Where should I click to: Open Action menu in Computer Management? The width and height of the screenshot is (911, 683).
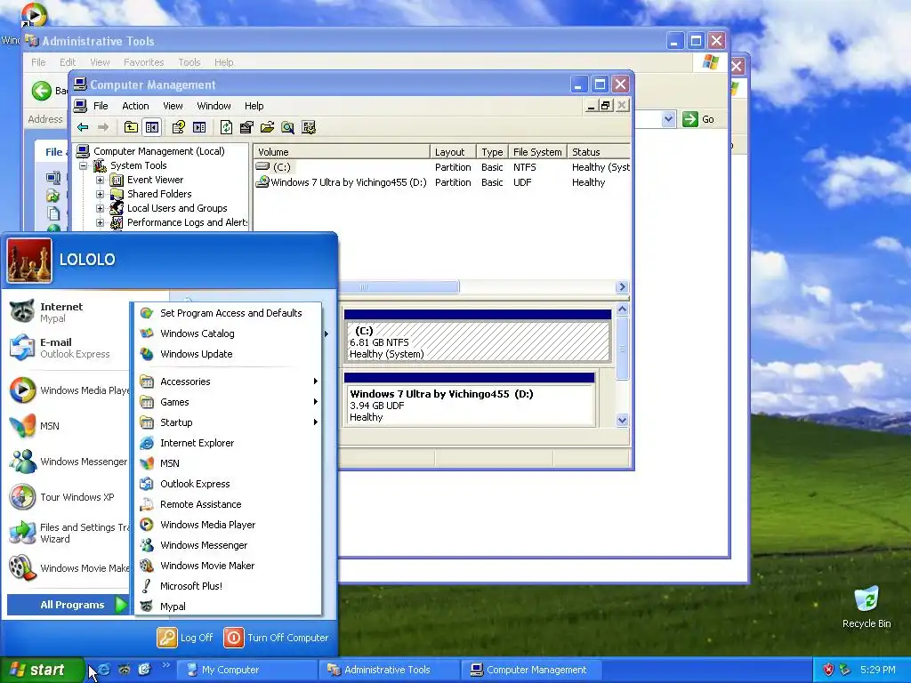tap(135, 106)
